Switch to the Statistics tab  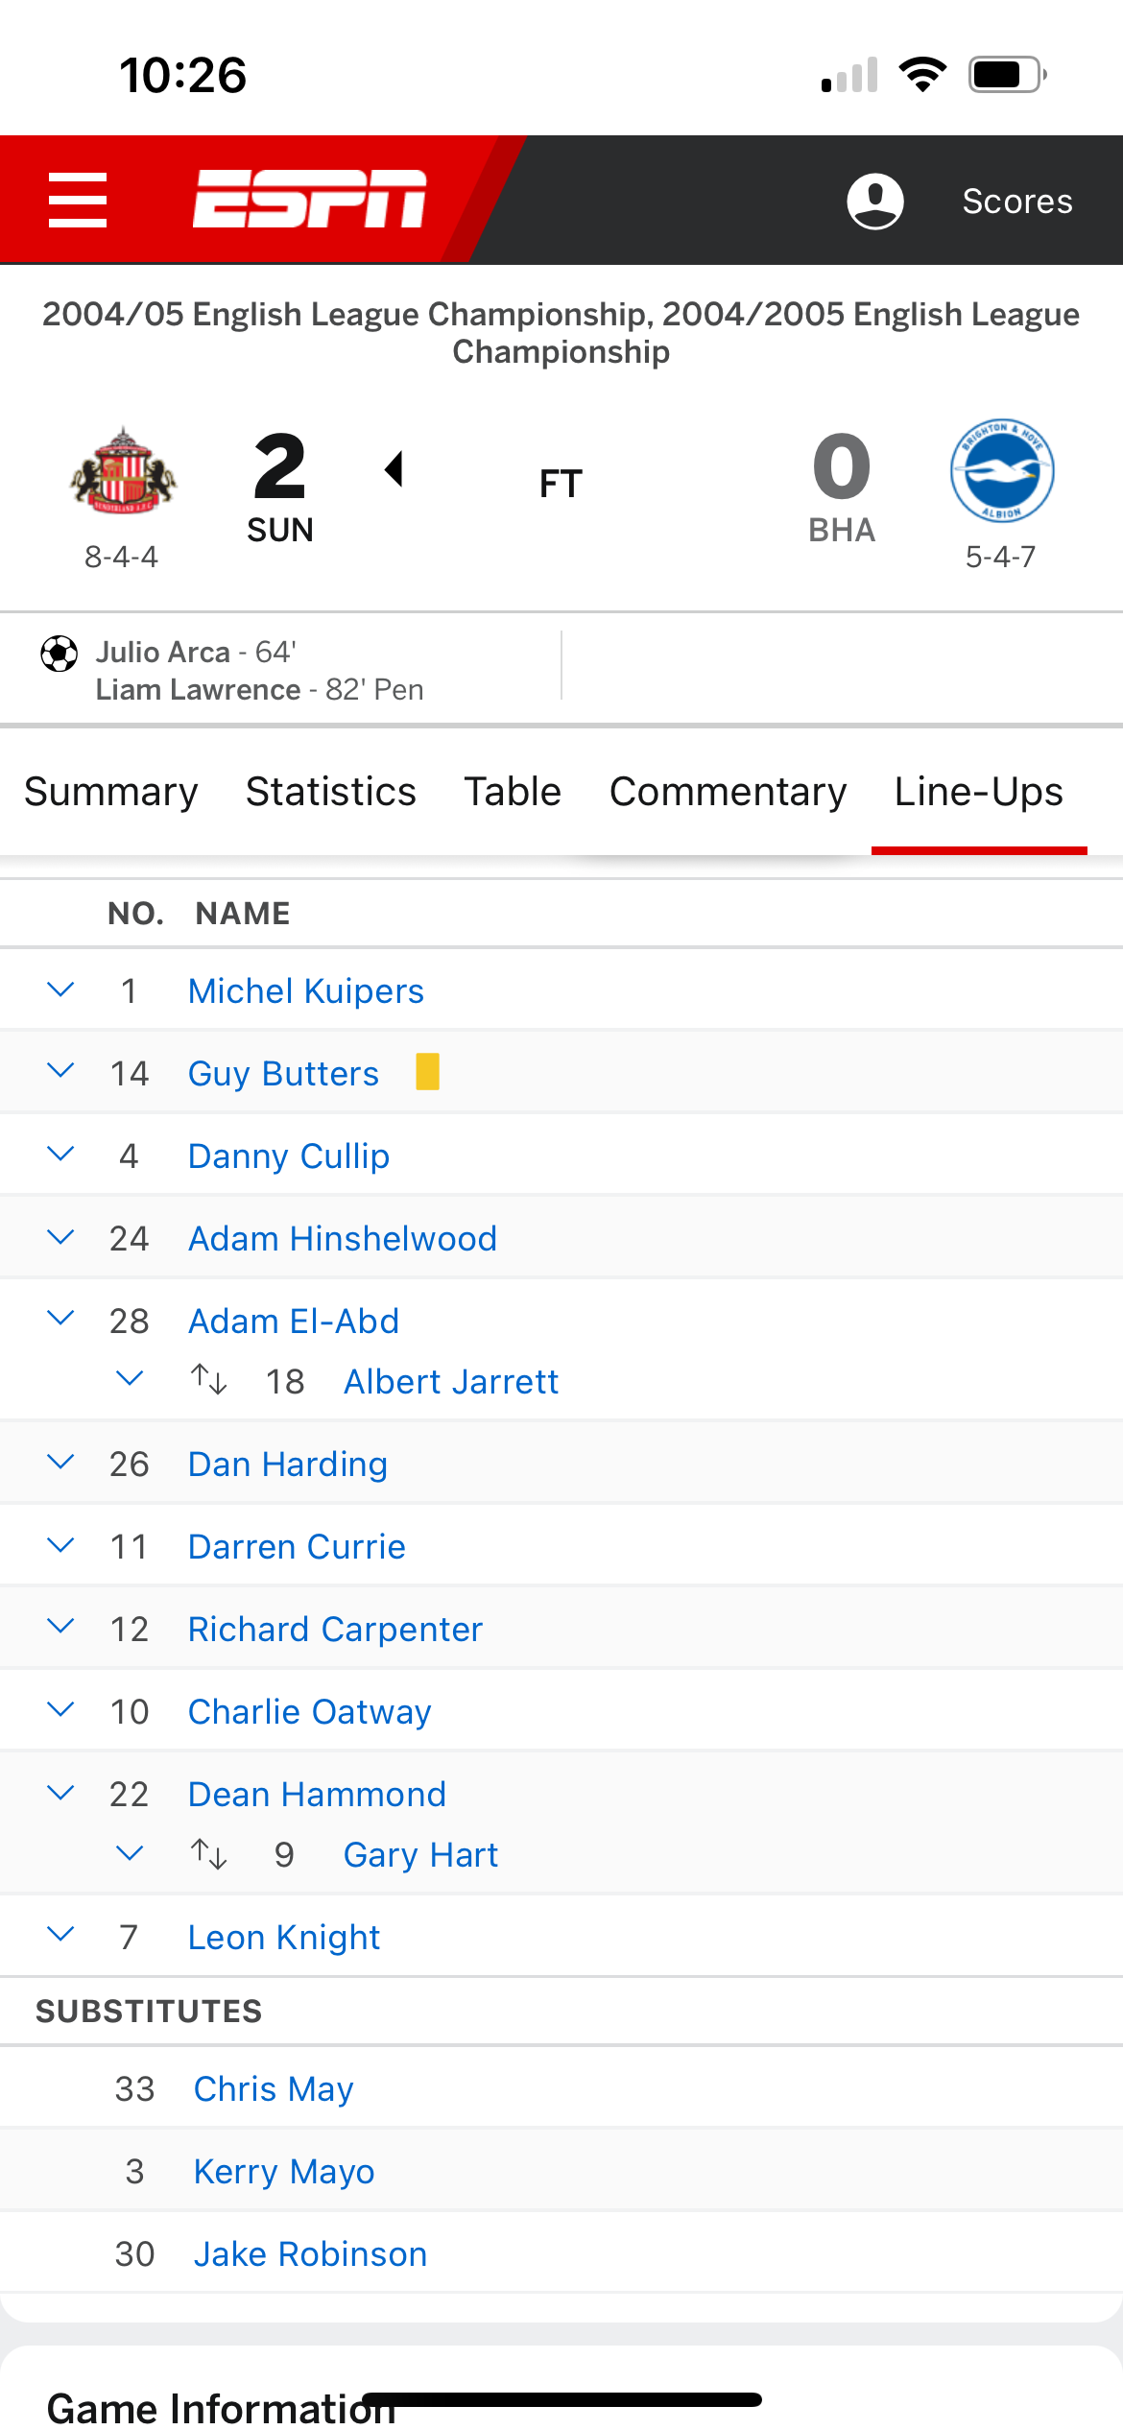coord(331,792)
